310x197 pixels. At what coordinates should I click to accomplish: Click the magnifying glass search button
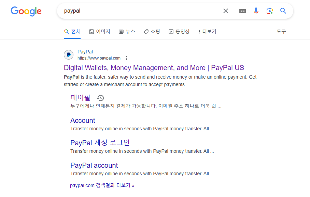click(x=283, y=11)
